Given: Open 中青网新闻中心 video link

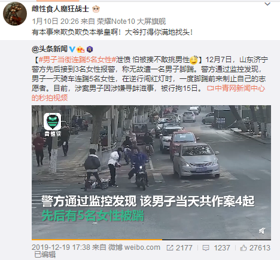Looking at the screenshot, I should [236, 88].
